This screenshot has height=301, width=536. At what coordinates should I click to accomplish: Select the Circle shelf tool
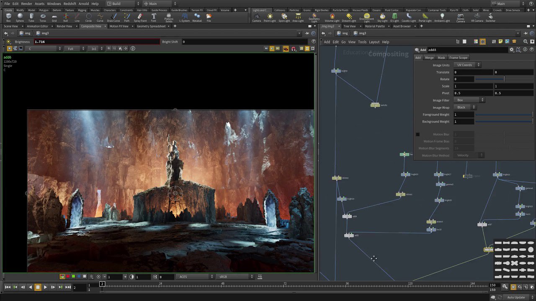pos(88,18)
